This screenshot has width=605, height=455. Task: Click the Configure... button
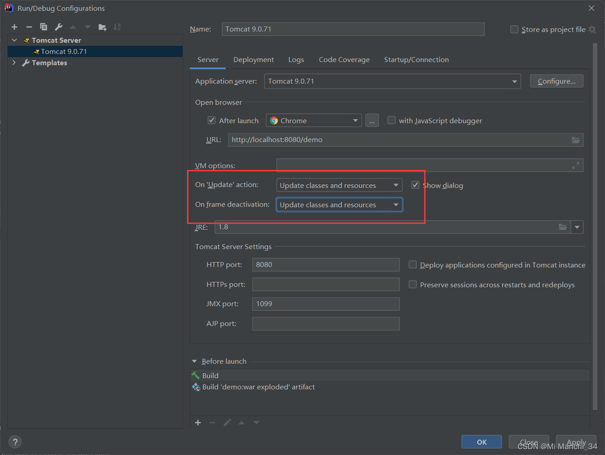click(x=556, y=81)
